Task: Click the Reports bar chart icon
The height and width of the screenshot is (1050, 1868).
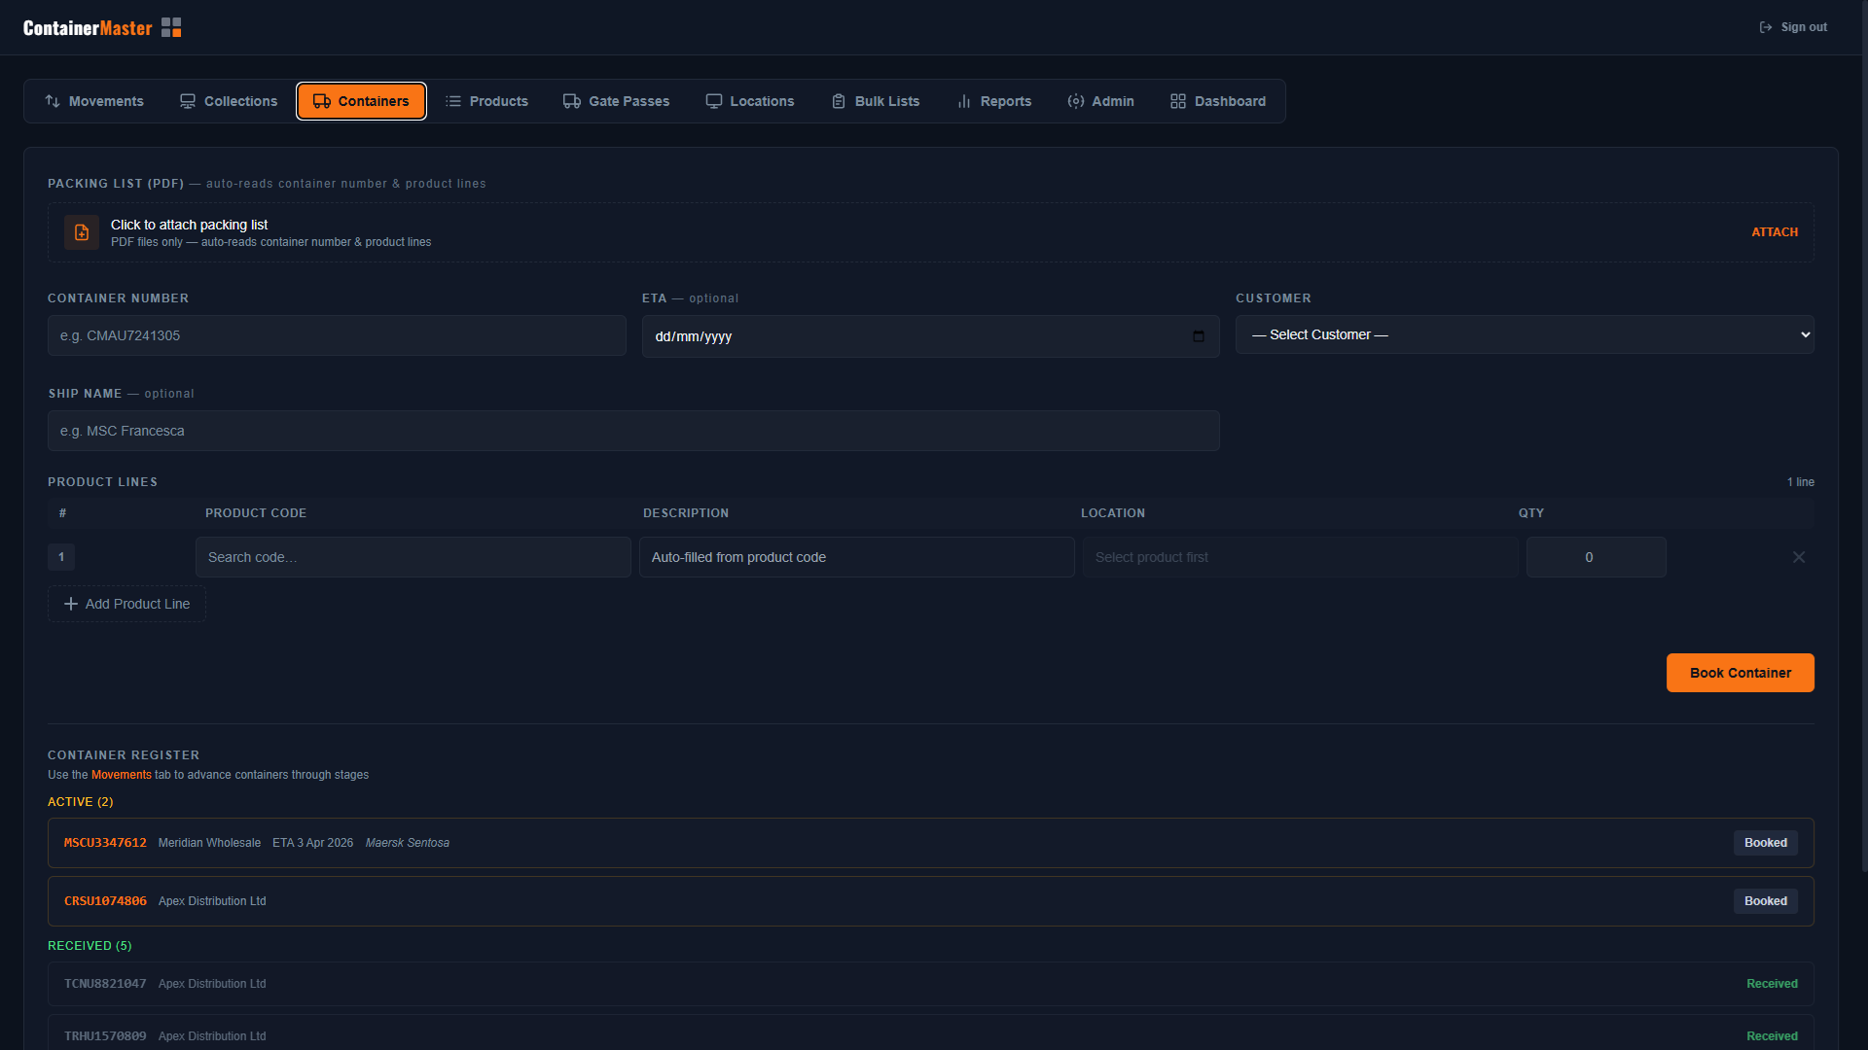Action: (x=964, y=101)
